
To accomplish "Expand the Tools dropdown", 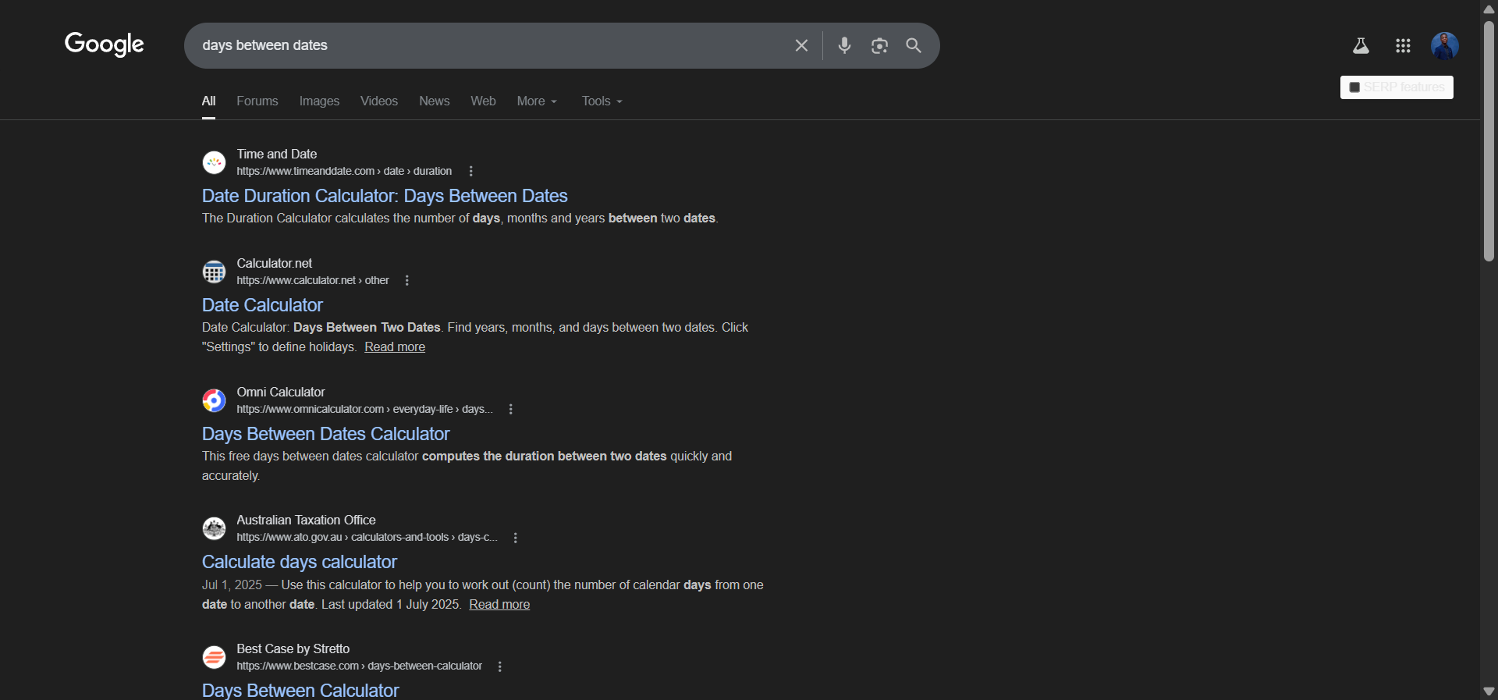I will pyautogui.click(x=602, y=101).
